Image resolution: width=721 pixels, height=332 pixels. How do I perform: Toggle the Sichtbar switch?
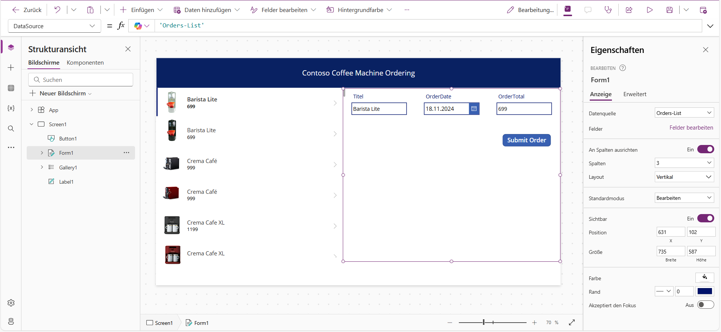click(706, 218)
